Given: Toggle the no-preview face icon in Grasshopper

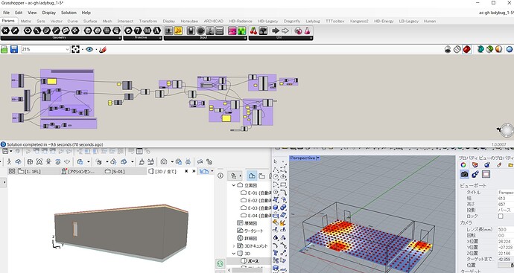Looking at the screenshot, I should point(448,49).
